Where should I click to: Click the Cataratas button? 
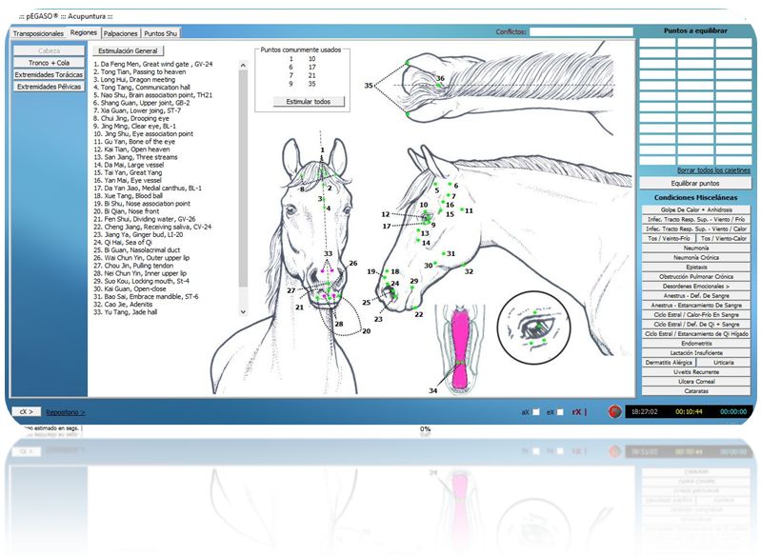pos(696,391)
